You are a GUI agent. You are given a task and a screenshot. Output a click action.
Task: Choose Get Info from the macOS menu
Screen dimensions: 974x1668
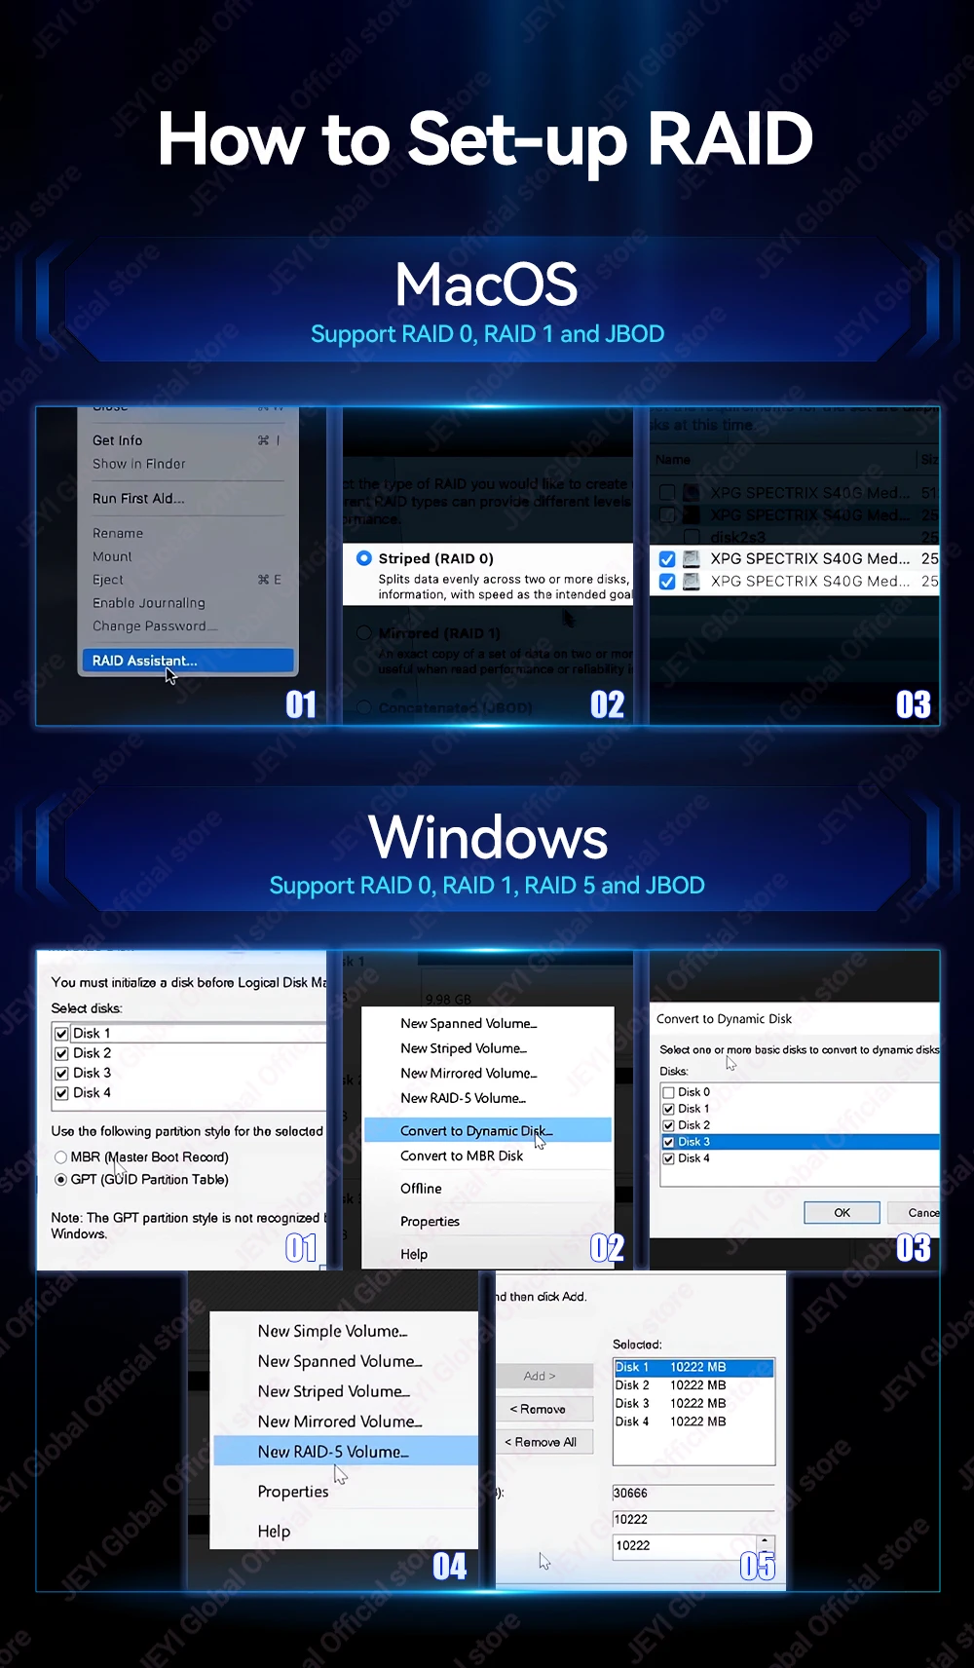(117, 440)
